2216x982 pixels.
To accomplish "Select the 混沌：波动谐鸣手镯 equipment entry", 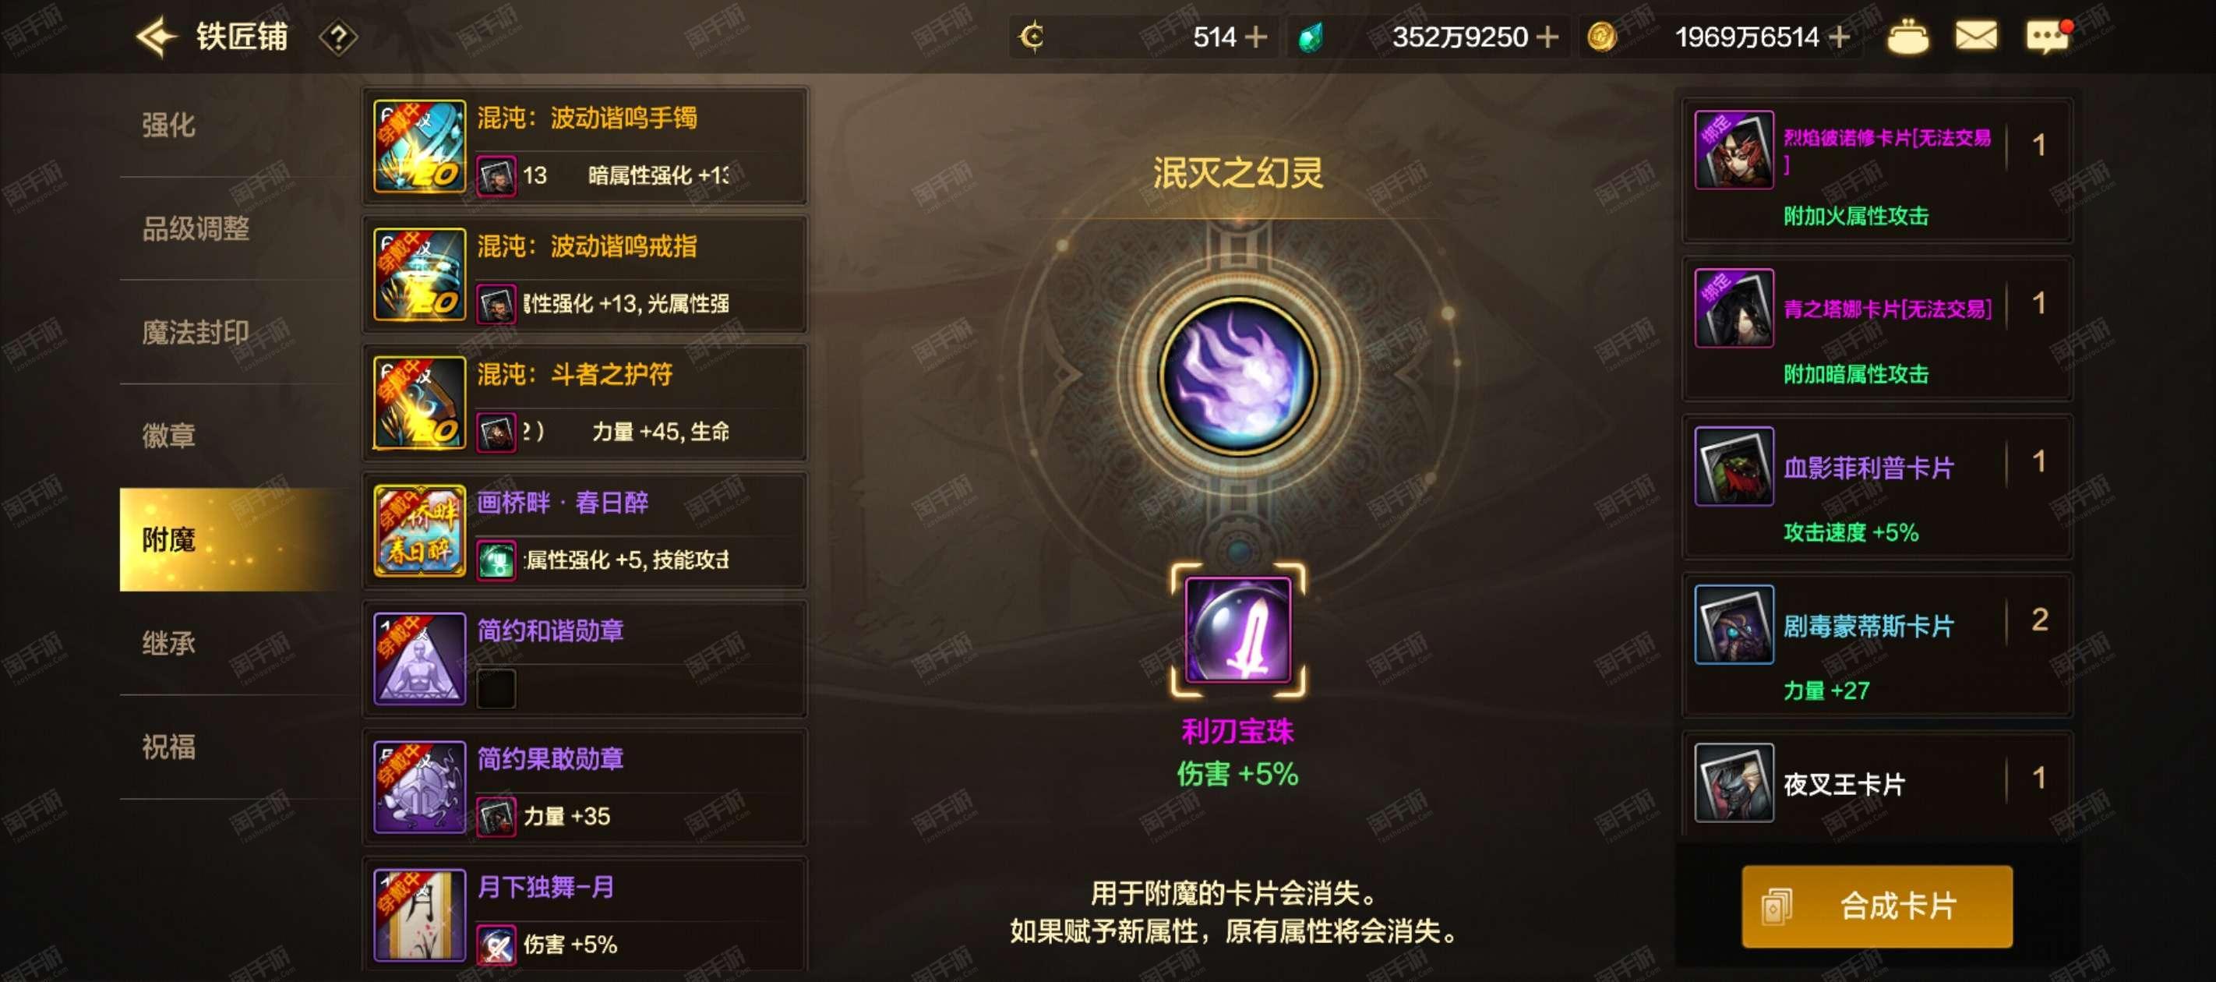I will 585,147.
